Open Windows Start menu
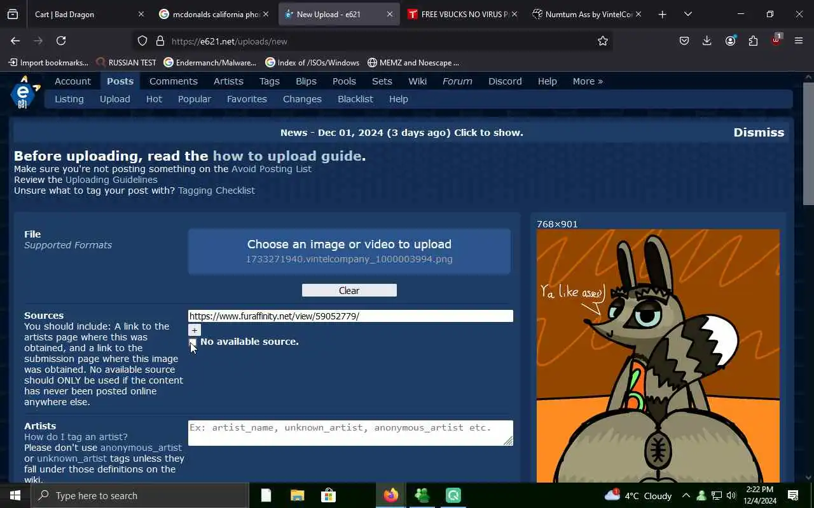 (15, 495)
